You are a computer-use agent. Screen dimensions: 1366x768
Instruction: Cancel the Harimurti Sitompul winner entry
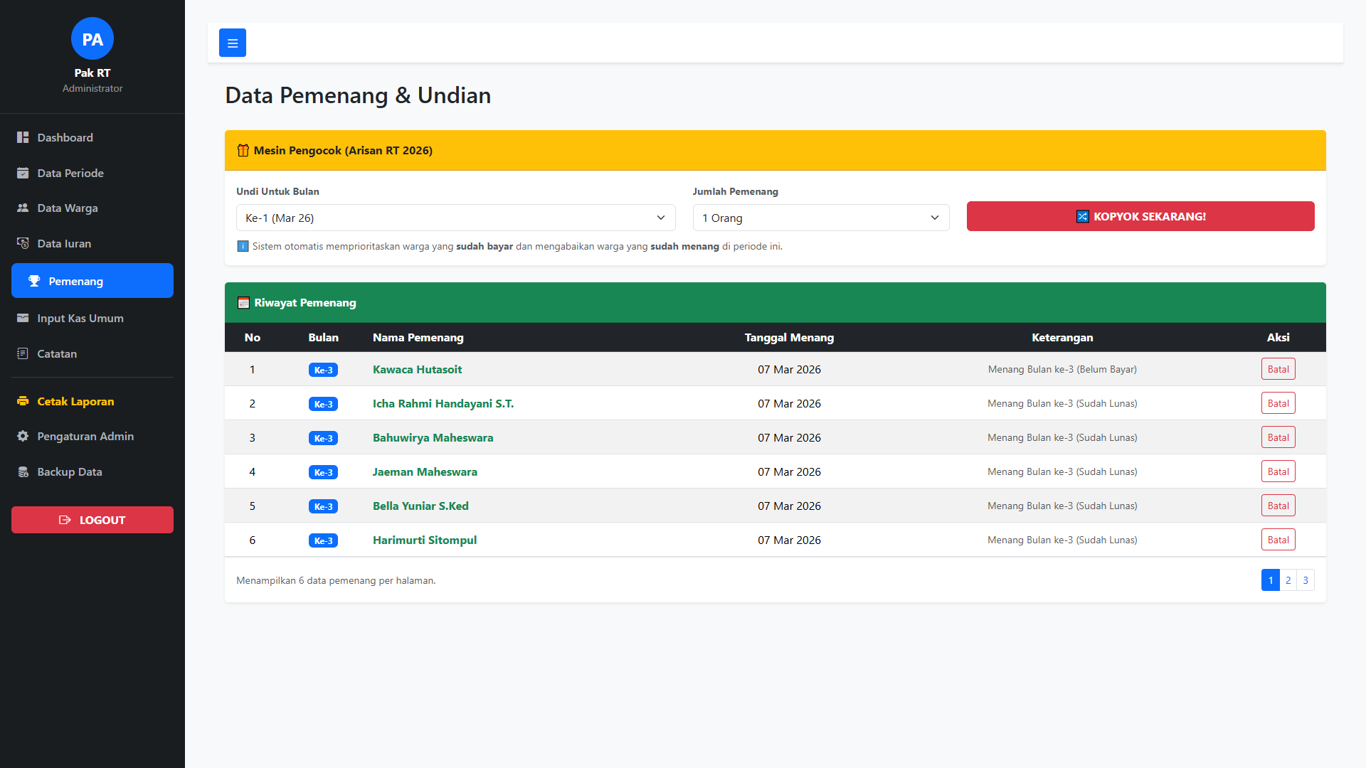tap(1278, 540)
